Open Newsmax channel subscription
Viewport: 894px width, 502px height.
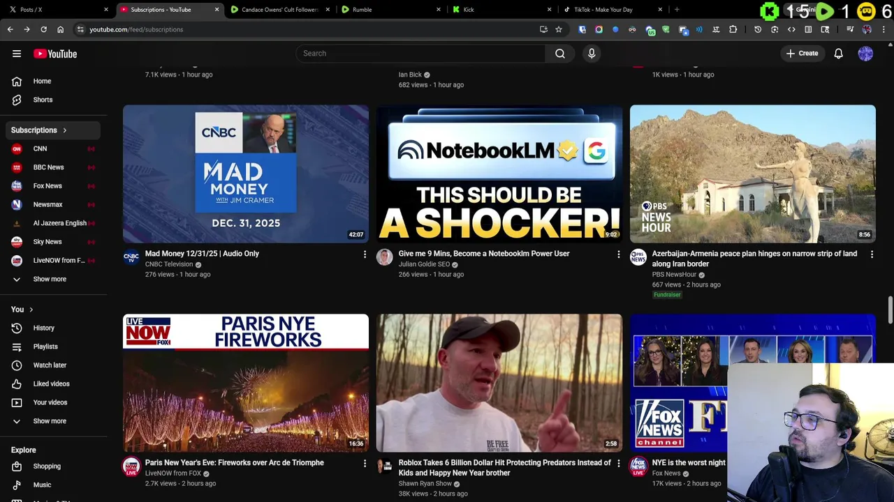pos(54,204)
